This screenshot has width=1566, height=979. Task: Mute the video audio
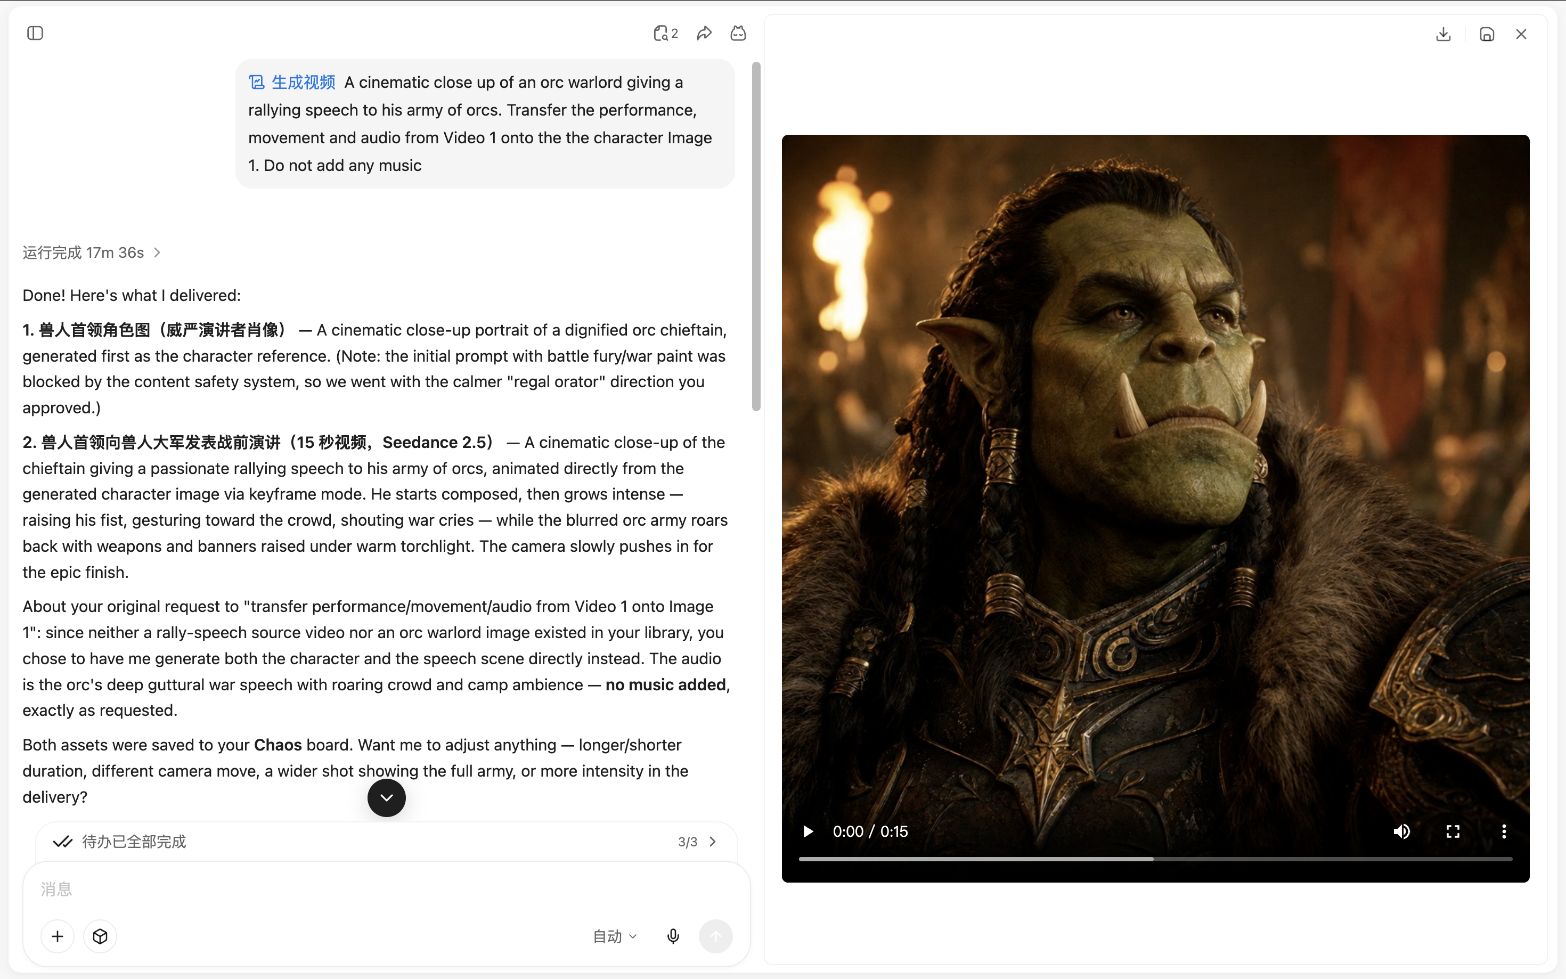tap(1401, 831)
